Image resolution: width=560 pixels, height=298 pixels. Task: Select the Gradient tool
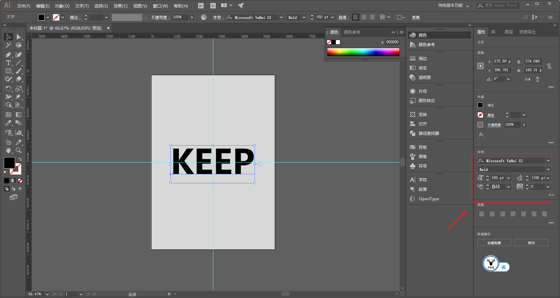[19, 115]
